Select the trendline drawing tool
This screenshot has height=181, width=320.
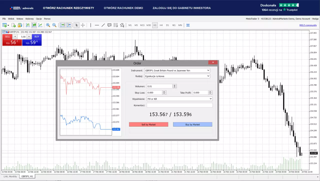tap(103, 25)
